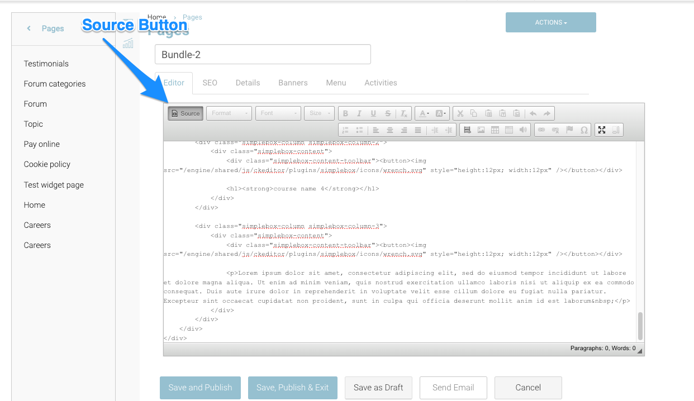Viewport: 694px width, 401px height.
Task: Click the Undo arrow icon
Action: pos(533,113)
